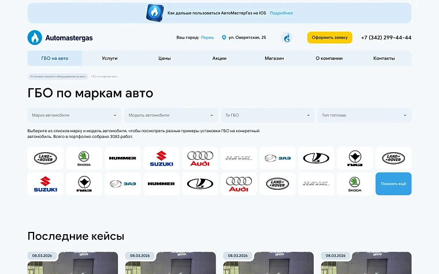Open the first case thumbnail dated 08.03.2026
Viewport: 439px width, 274px height.
[x=73, y=263]
